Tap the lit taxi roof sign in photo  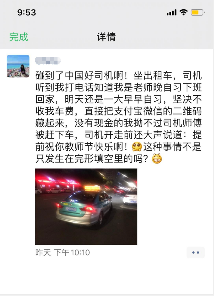pos(92,188)
